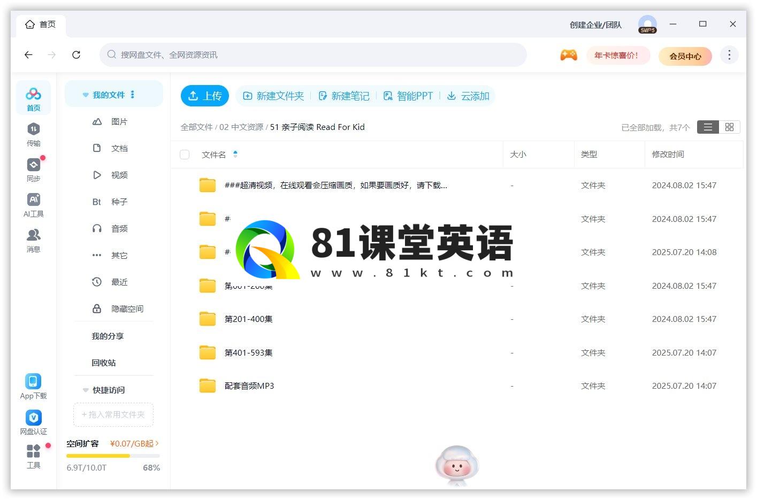The width and height of the screenshot is (757, 500).
Task: Switch to grid view
Action: click(x=729, y=127)
